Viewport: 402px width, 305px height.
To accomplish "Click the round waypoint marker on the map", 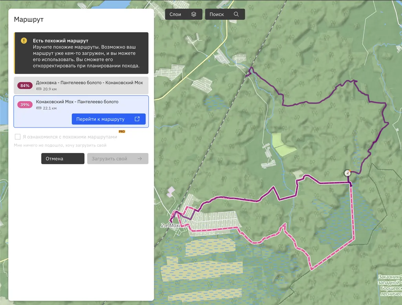I will pyautogui.click(x=347, y=173).
